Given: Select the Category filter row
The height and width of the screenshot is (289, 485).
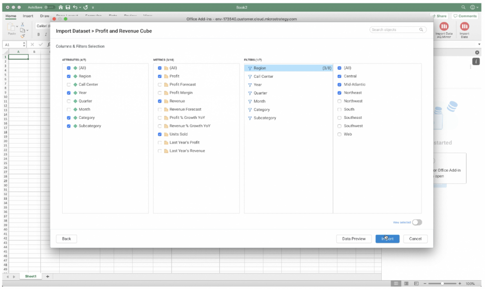Looking at the screenshot, I should pos(288,110).
